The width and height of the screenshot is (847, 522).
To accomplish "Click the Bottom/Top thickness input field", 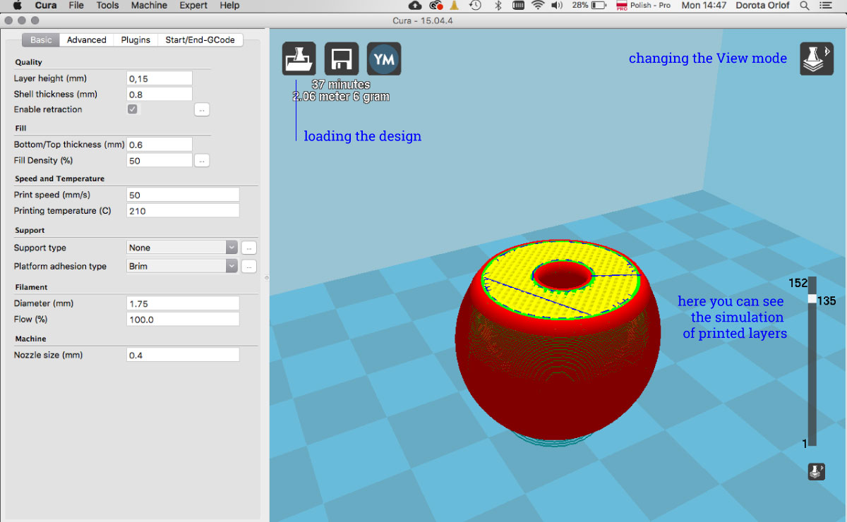I will click(x=160, y=145).
